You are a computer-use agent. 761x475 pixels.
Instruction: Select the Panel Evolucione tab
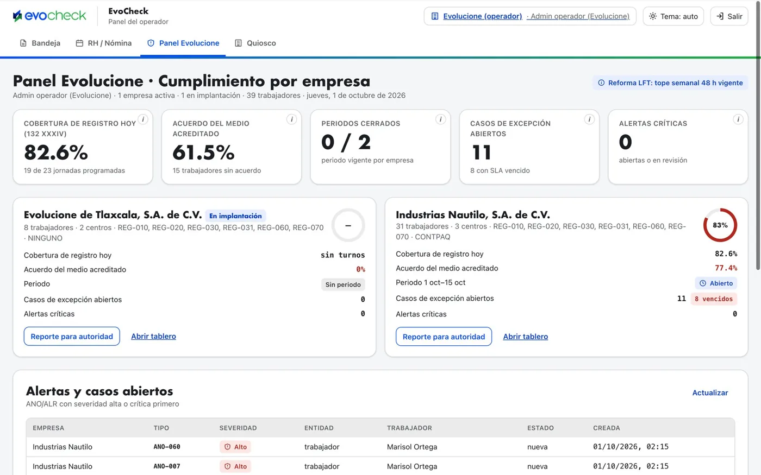(183, 43)
